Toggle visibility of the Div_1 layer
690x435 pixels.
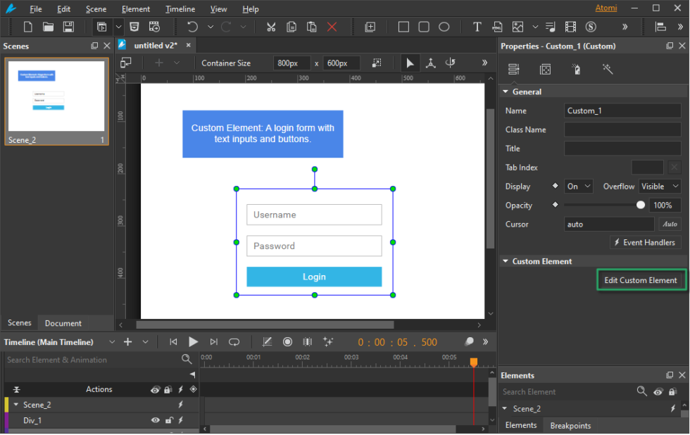155,420
